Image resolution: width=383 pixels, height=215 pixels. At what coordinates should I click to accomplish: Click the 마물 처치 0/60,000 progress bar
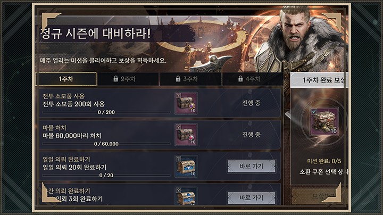click(106, 144)
